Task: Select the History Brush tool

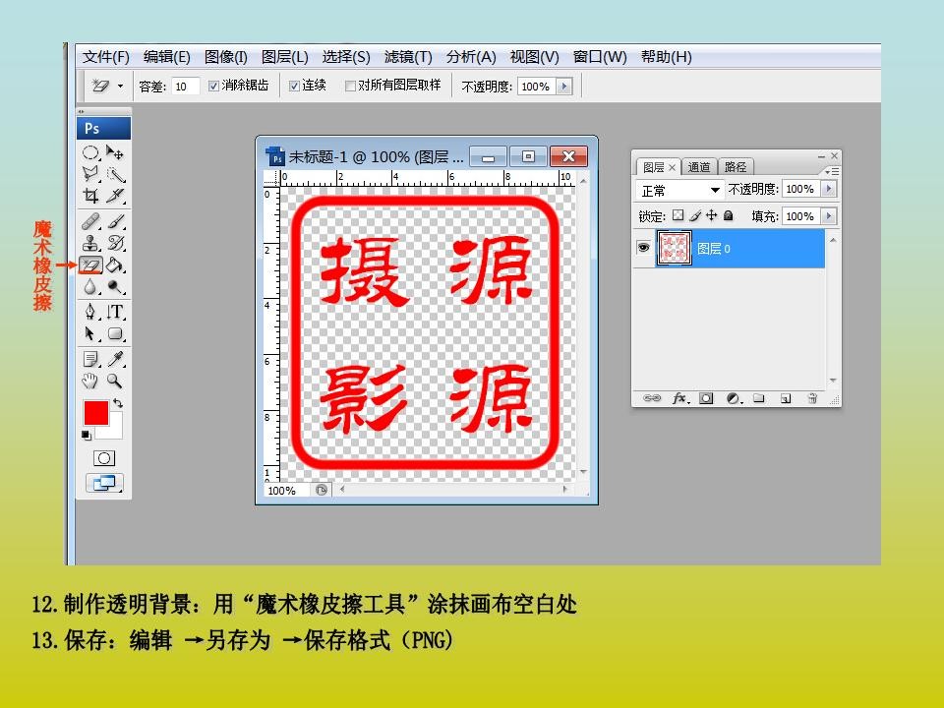Action: tap(115, 243)
